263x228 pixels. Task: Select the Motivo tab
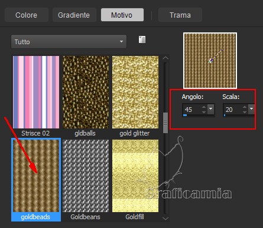(x=122, y=15)
